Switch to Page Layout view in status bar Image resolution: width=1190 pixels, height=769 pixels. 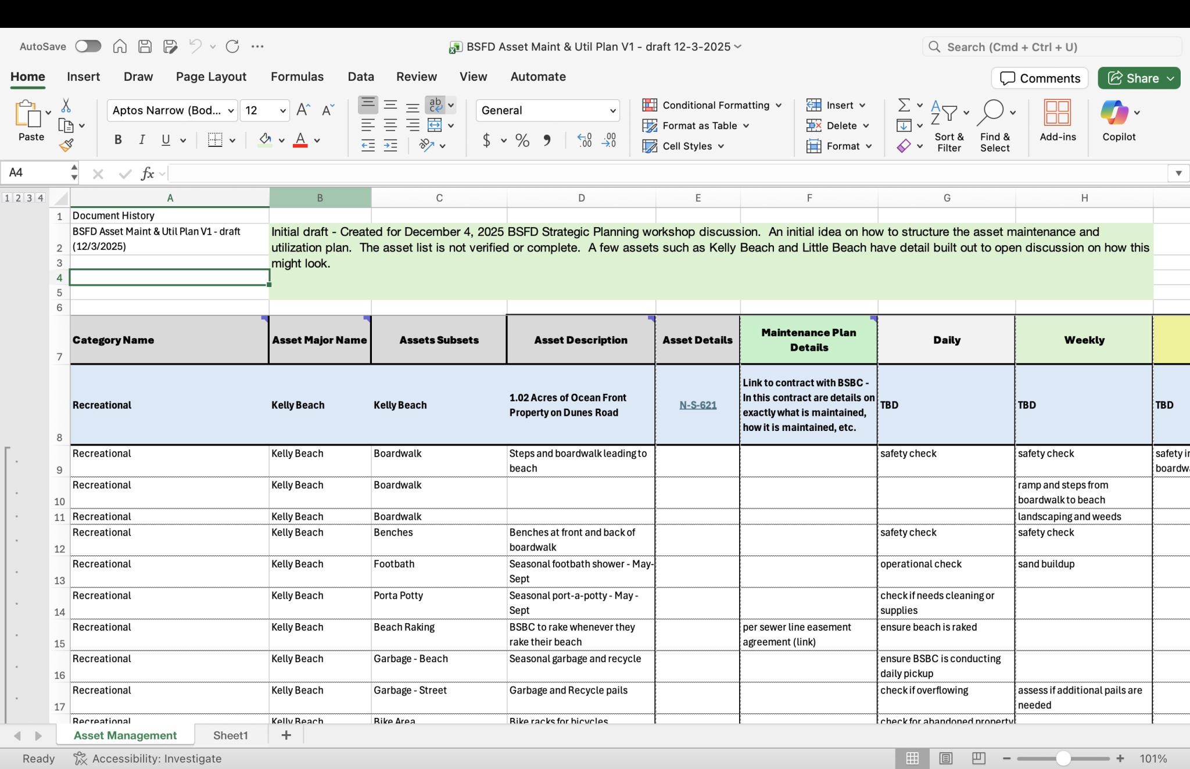click(945, 759)
